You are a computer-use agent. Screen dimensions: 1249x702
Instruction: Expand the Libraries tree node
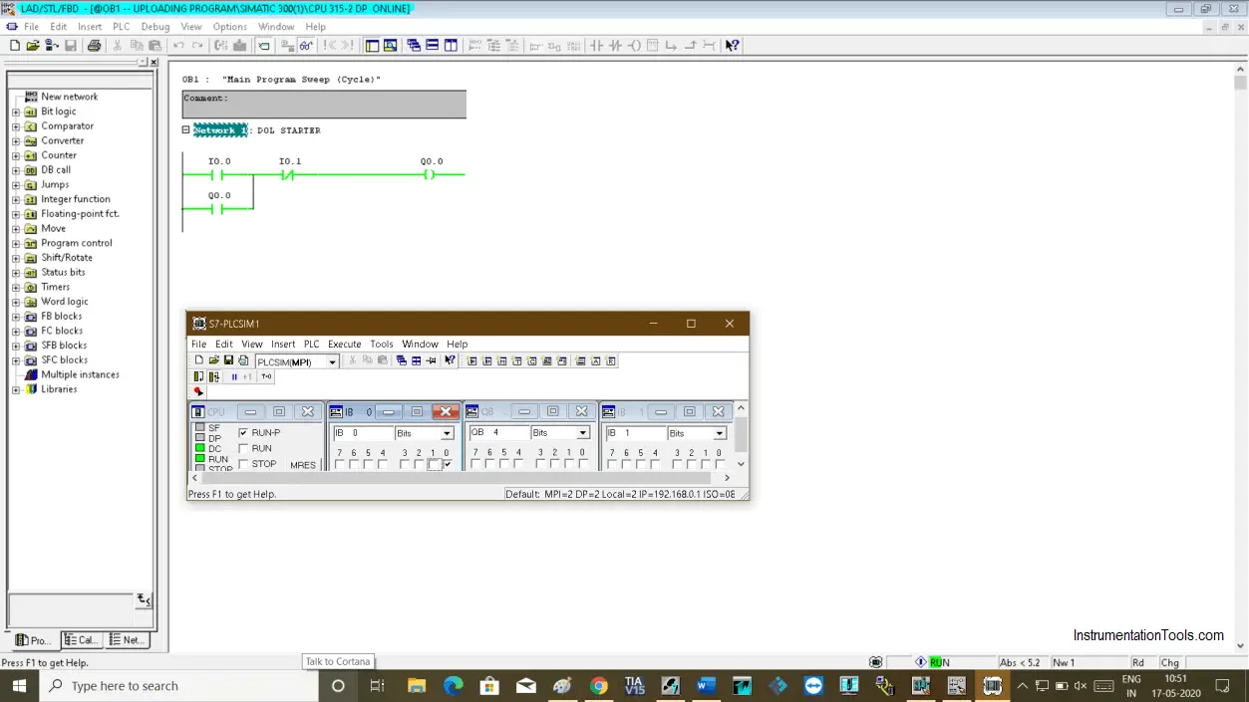point(16,389)
